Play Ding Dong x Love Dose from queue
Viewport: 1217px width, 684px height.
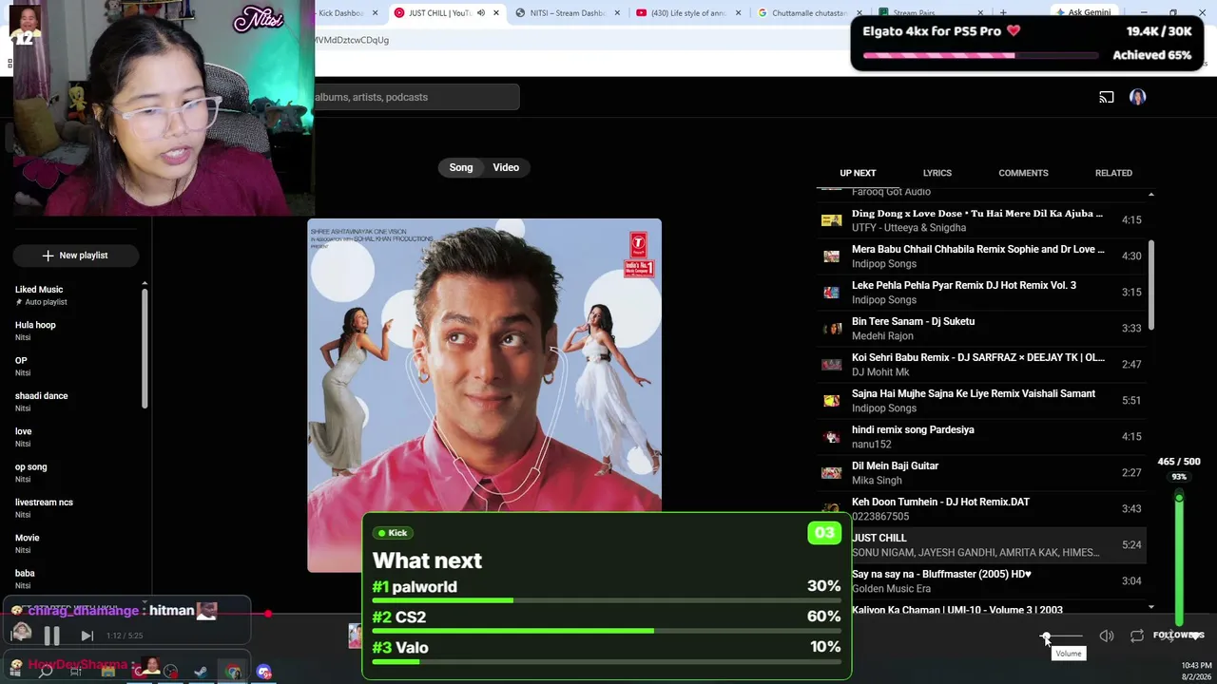pyautogui.click(x=981, y=220)
